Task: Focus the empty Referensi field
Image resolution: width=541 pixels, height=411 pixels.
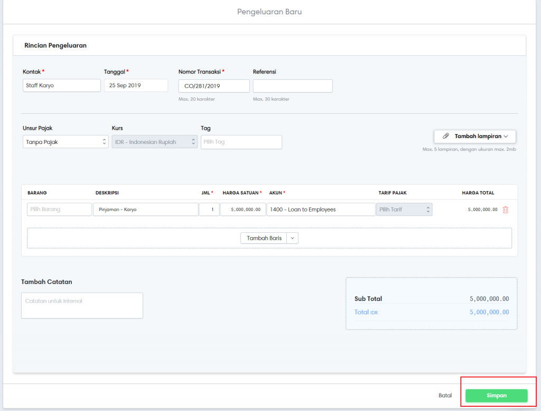Action: (x=293, y=86)
